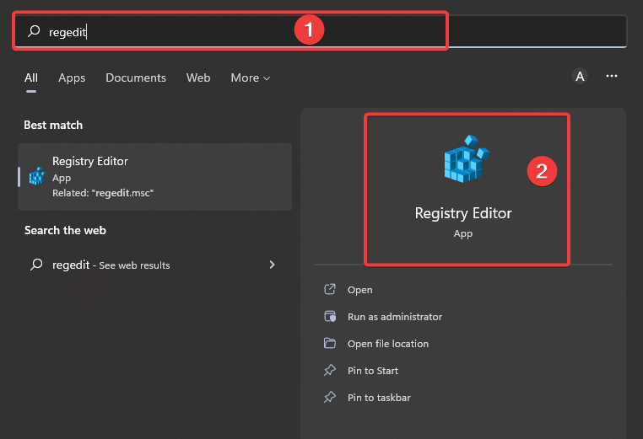This screenshot has height=439, width=643.
Task: Open the three-dot options menu
Action: [612, 76]
